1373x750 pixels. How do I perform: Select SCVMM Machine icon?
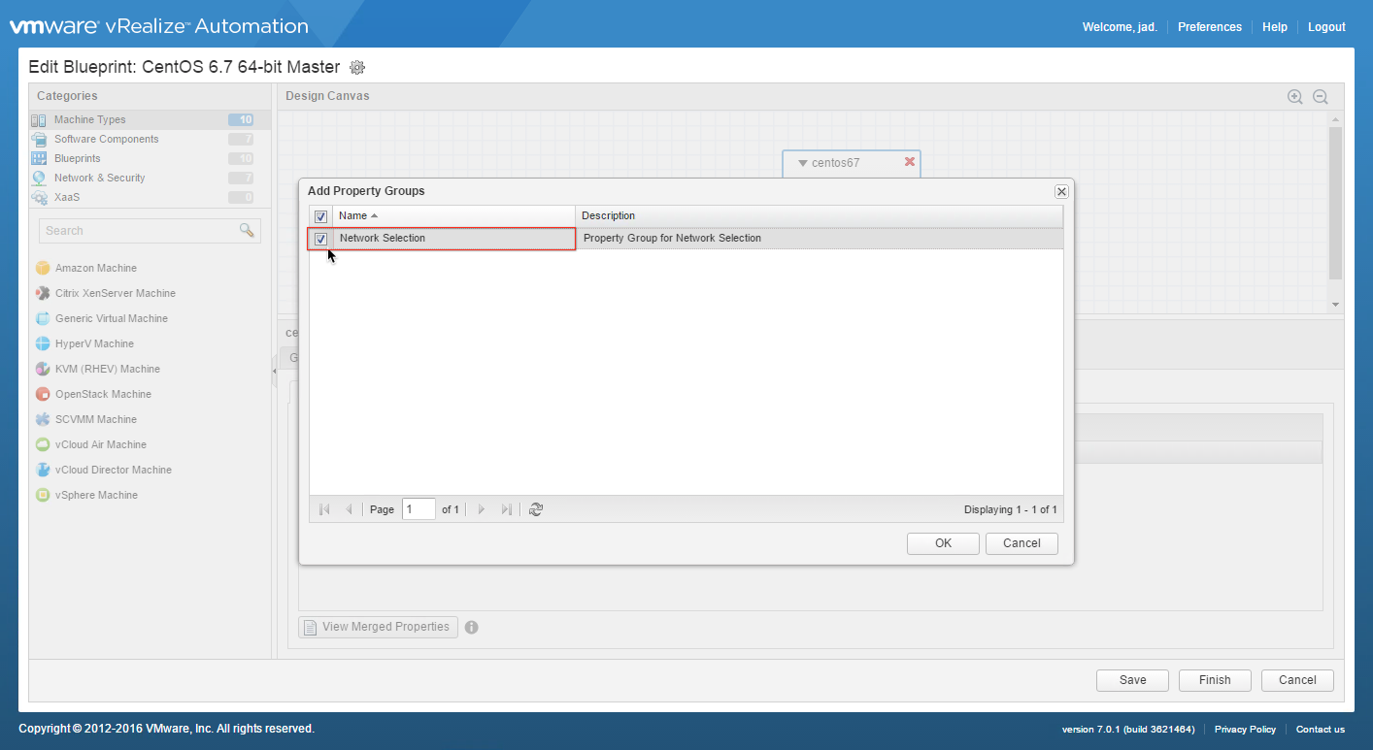click(x=43, y=419)
